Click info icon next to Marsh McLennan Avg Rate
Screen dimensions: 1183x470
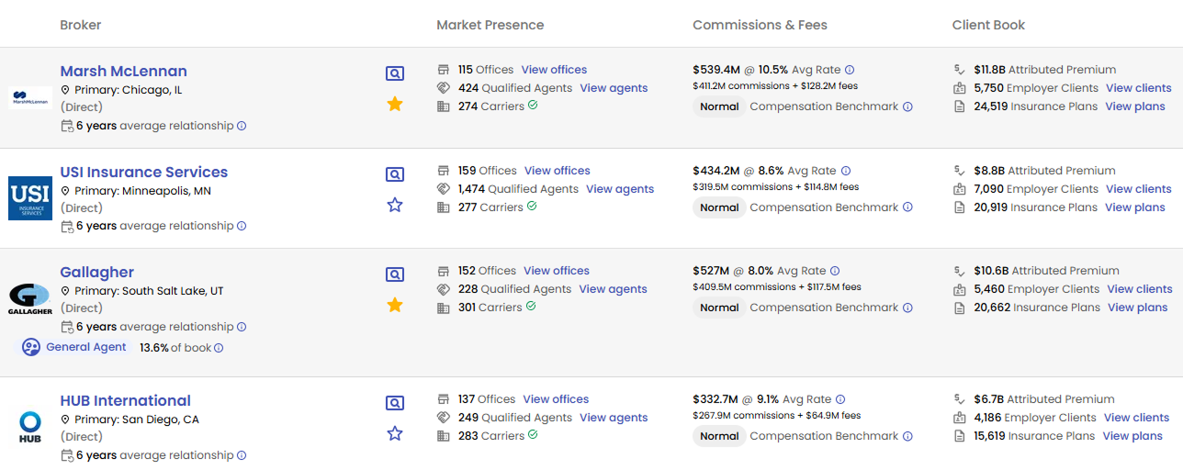pyautogui.click(x=850, y=70)
